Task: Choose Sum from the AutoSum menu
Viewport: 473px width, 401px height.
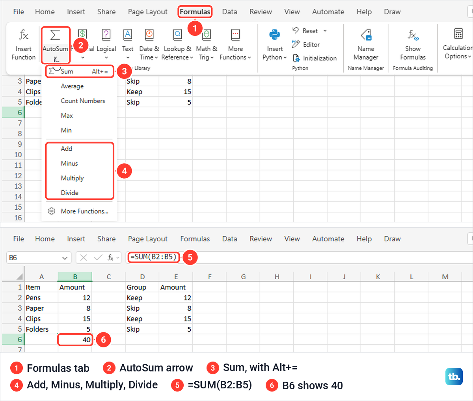Action: click(80, 71)
